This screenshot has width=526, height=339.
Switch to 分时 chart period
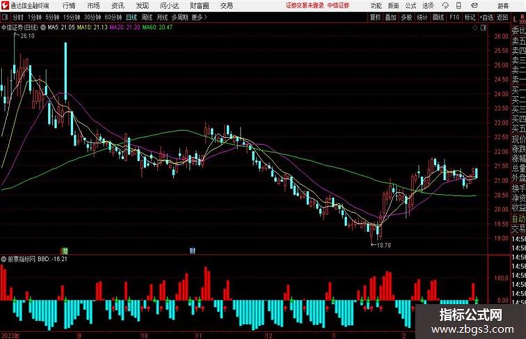click(x=18, y=17)
